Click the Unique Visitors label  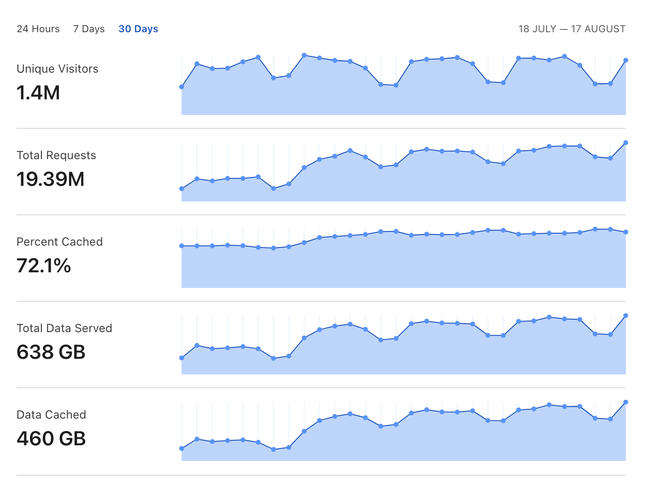coord(58,69)
